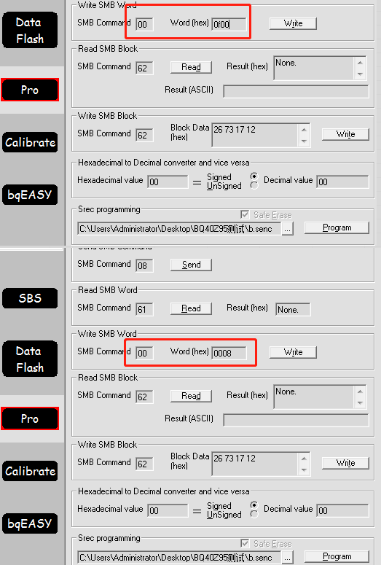The image size is (381, 565).
Task: Click up arrow of upper Block Data box
Action: point(304,130)
